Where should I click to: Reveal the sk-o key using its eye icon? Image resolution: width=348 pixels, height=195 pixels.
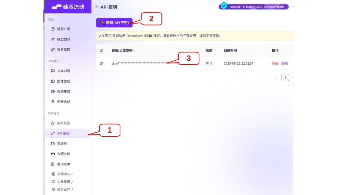coord(101,64)
